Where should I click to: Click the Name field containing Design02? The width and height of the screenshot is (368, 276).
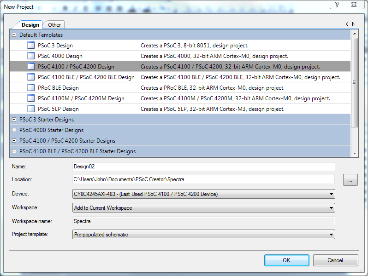pyautogui.click(x=204, y=167)
